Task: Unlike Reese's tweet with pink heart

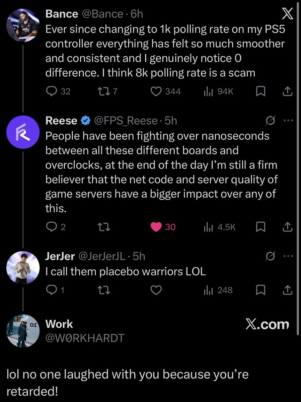Action: click(156, 227)
